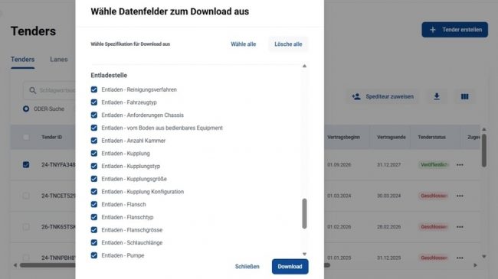Open the column layout icon
The image size is (498, 279).
[464, 96]
